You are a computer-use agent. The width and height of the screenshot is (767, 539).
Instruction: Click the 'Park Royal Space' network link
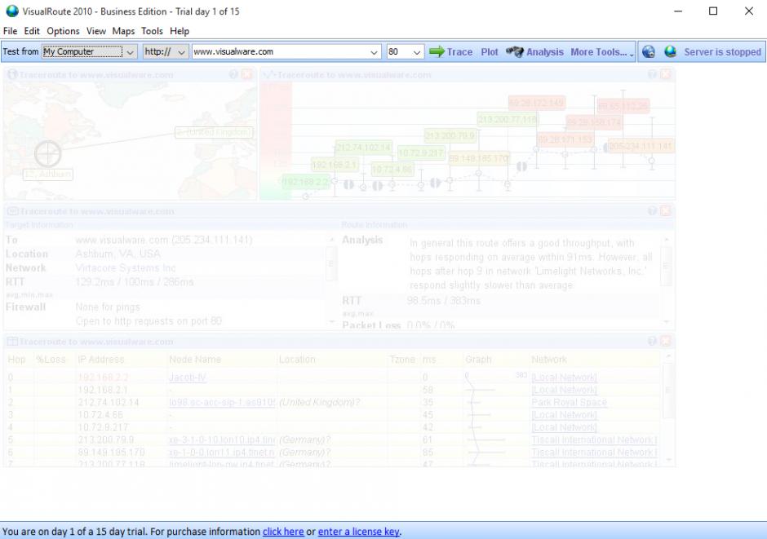(569, 402)
